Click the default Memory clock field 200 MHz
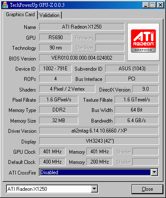This screenshot has width=166, height=198. (100, 162)
